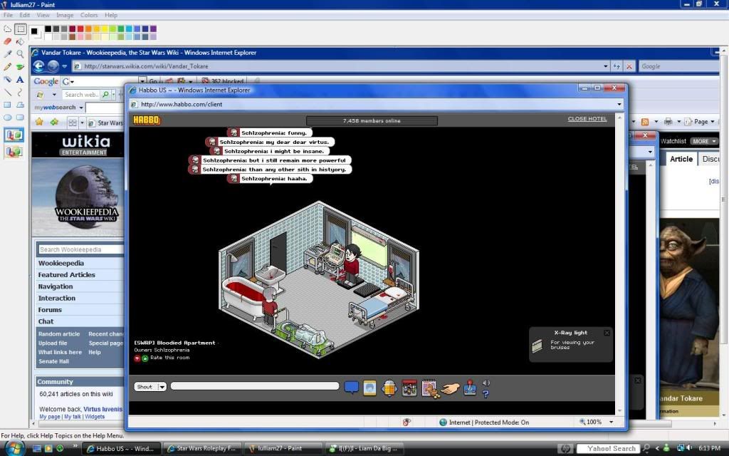Expand the Habbo address bar dropdown
The image size is (729, 456).
[619, 104]
